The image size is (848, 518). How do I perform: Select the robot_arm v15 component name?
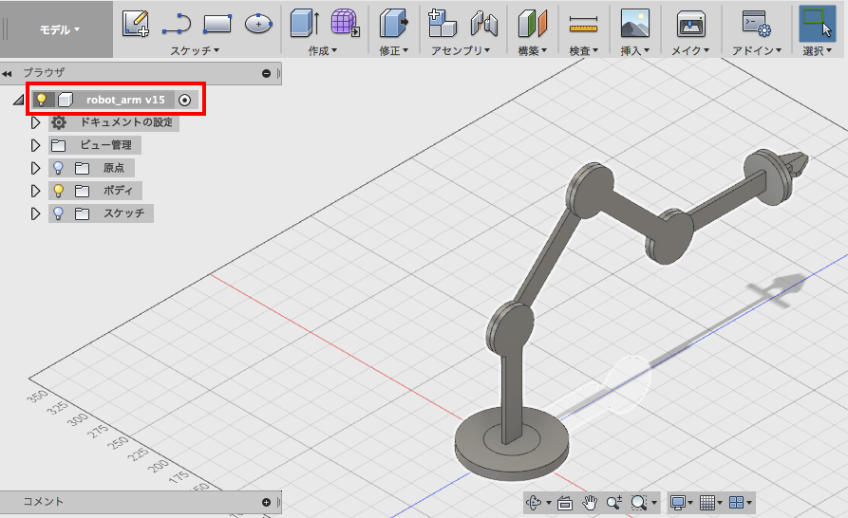[125, 100]
